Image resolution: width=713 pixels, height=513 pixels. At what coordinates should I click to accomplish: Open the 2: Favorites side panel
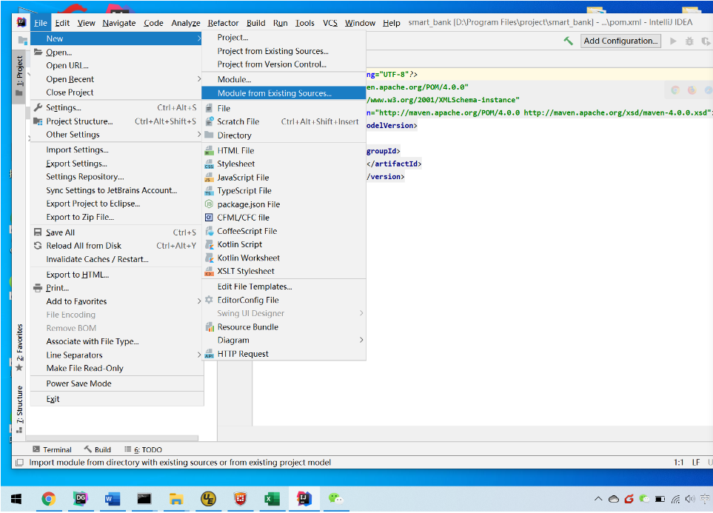click(x=19, y=347)
